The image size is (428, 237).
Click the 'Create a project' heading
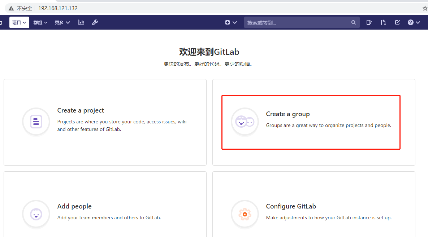point(81,110)
